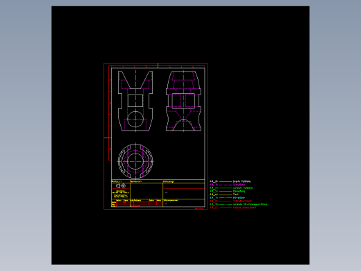Click the magenta dashed line legend entry
Image resolution: width=361 pixels, height=271 pixels.
(227, 185)
